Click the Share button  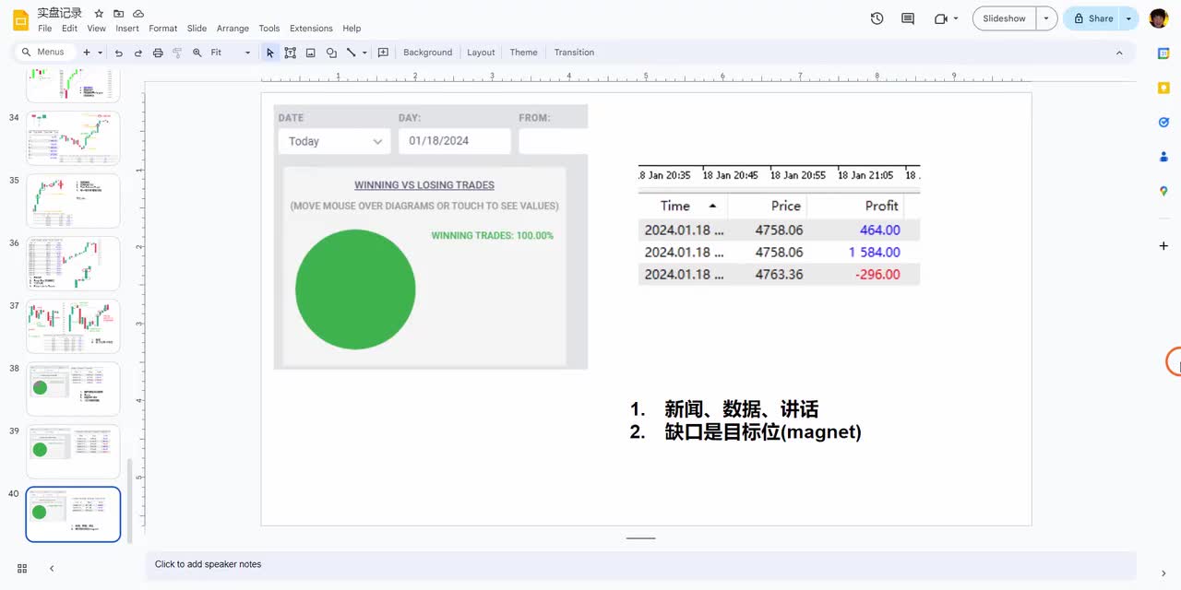coord(1092,18)
